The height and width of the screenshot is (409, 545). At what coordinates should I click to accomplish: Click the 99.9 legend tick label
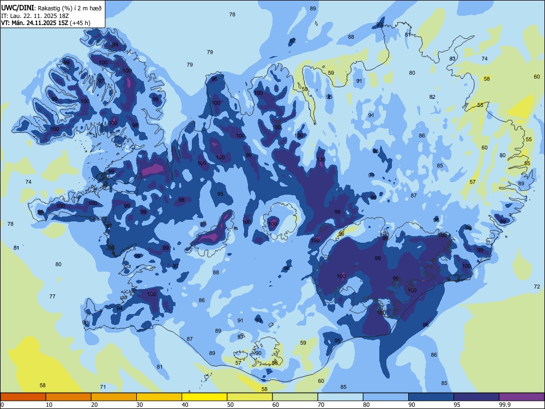(x=504, y=405)
